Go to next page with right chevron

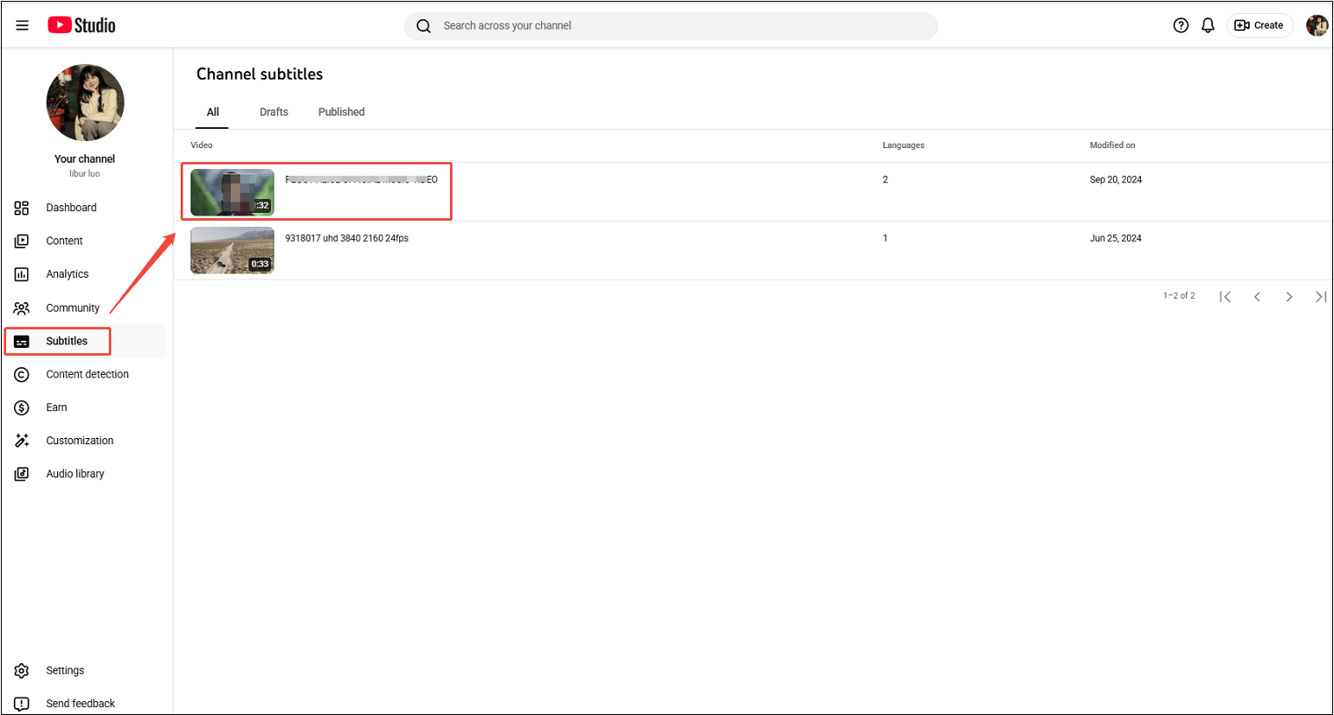(x=1289, y=296)
